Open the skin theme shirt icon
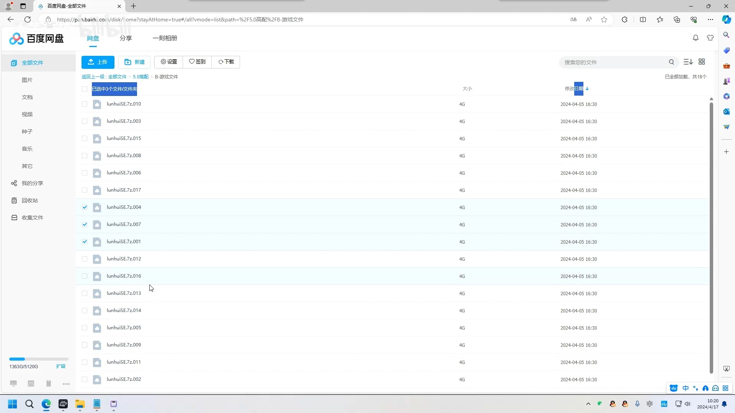The width and height of the screenshot is (735, 413). point(710,38)
